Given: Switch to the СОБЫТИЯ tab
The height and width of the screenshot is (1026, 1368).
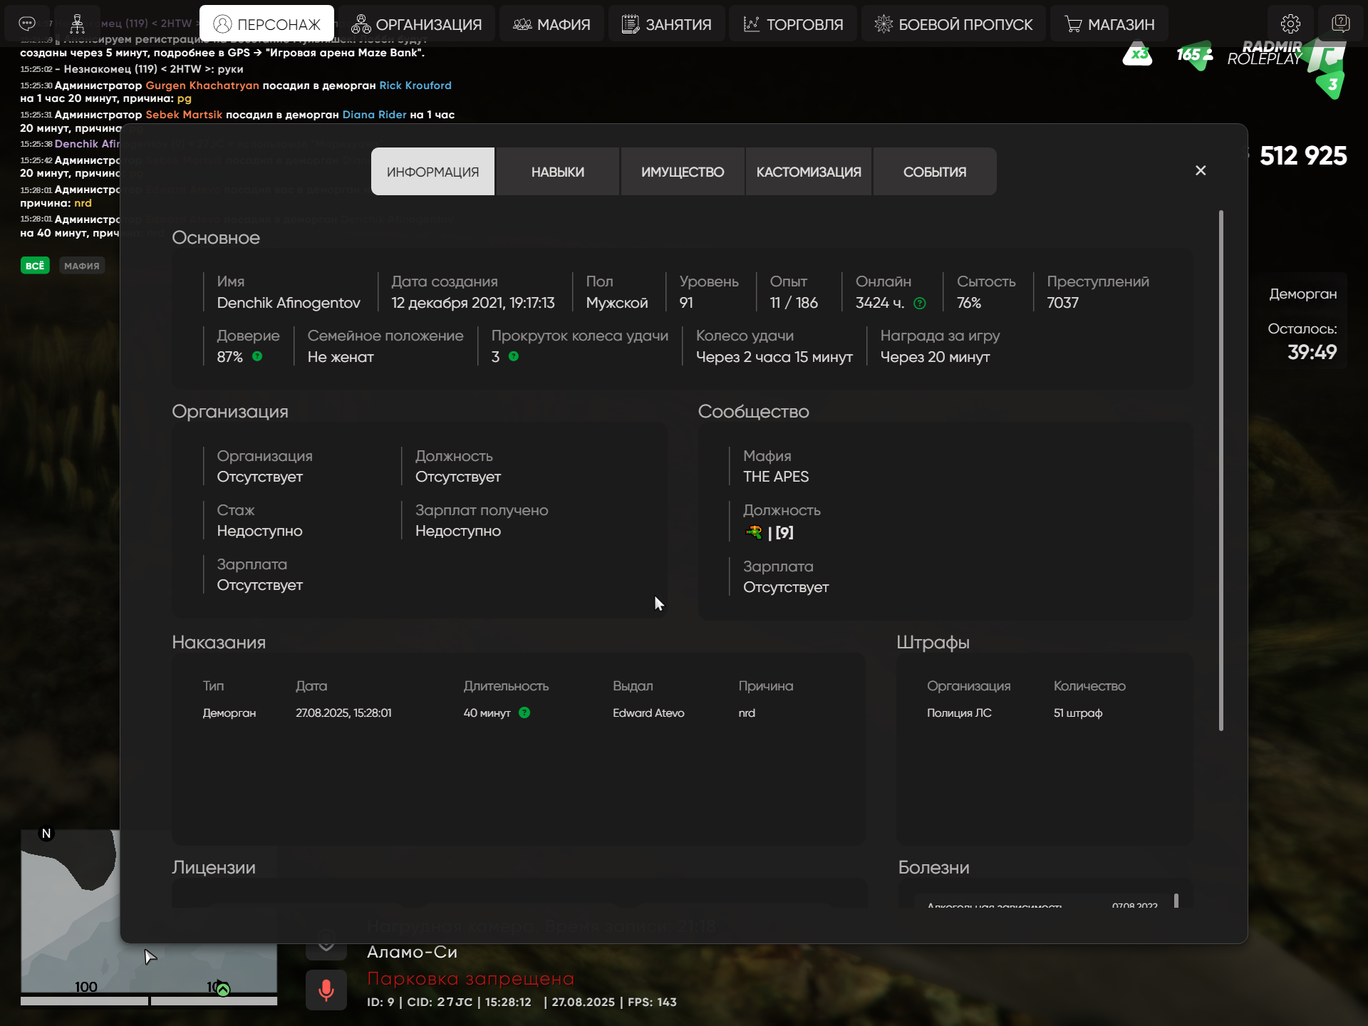Looking at the screenshot, I should 935,172.
